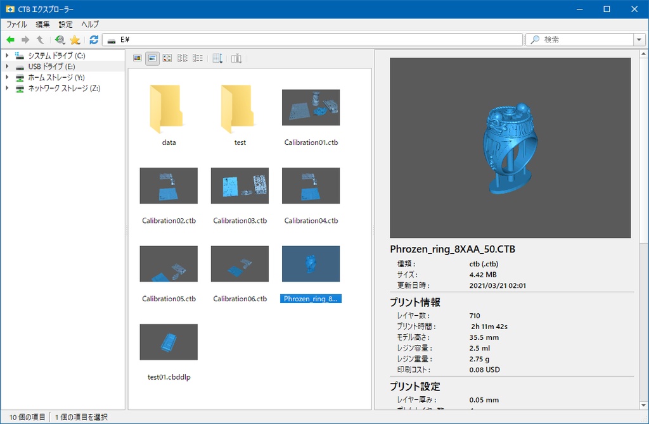Click the address bar showing E:¥

312,40
